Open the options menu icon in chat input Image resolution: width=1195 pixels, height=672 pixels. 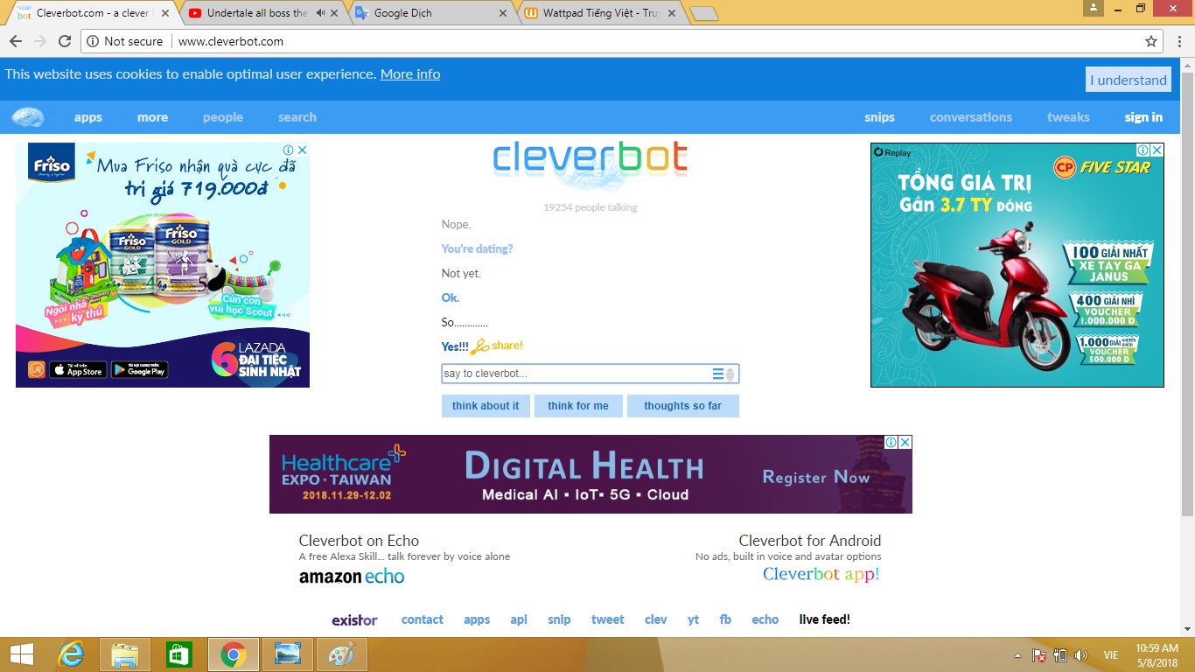[x=717, y=374]
